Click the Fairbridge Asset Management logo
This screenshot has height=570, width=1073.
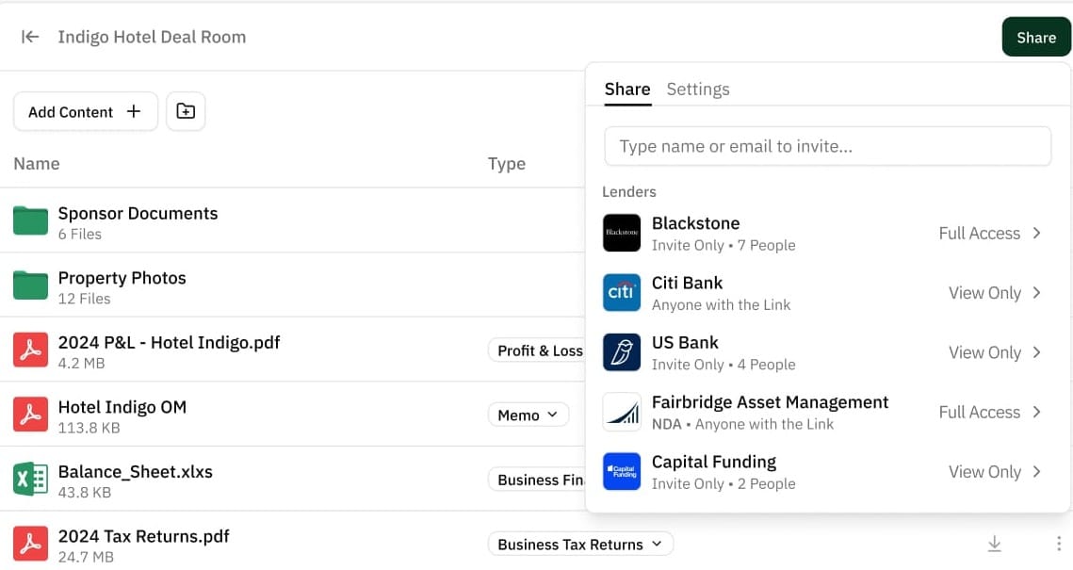click(x=622, y=412)
